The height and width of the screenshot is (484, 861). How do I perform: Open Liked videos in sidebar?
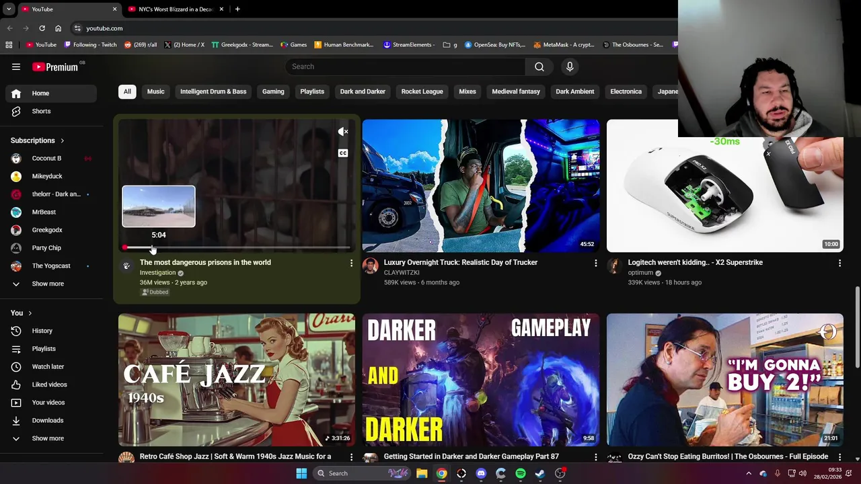[51, 385]
